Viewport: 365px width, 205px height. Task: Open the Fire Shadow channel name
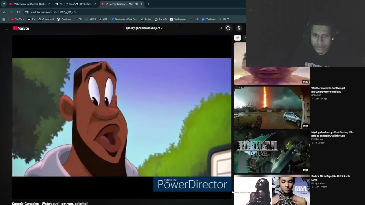[317, 139]
